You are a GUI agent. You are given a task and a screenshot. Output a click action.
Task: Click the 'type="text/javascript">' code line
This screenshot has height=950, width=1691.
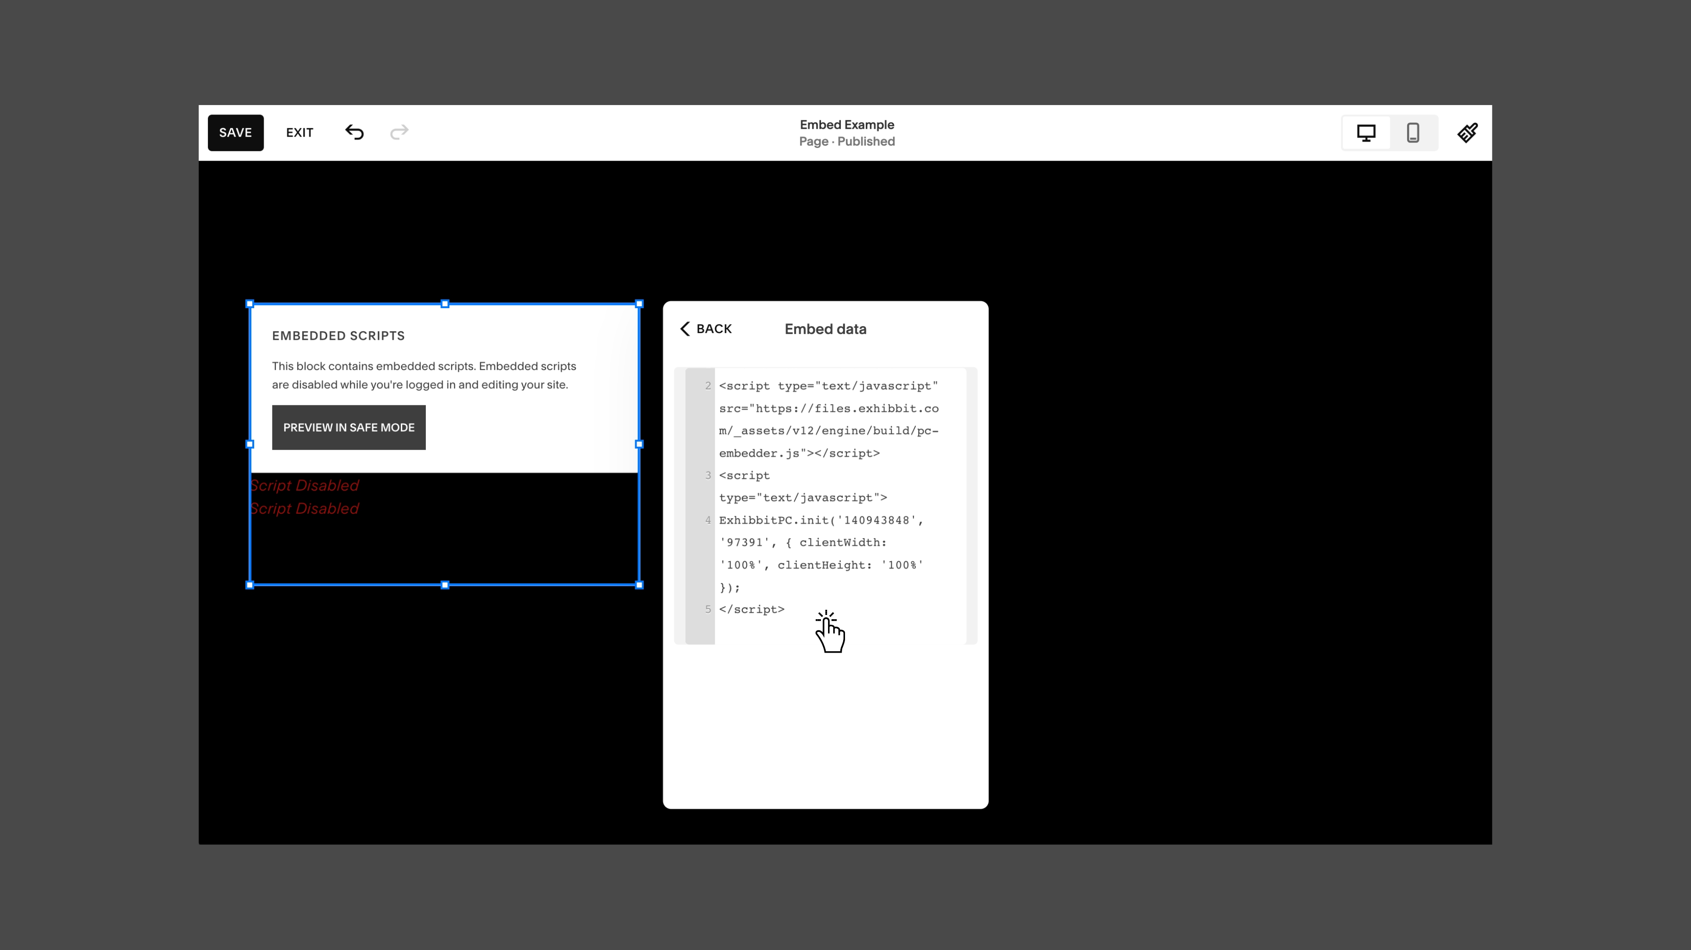[803, 497]
